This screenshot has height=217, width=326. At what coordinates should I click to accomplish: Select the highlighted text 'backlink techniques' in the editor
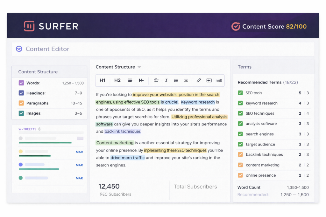click(x=123, y=131)
